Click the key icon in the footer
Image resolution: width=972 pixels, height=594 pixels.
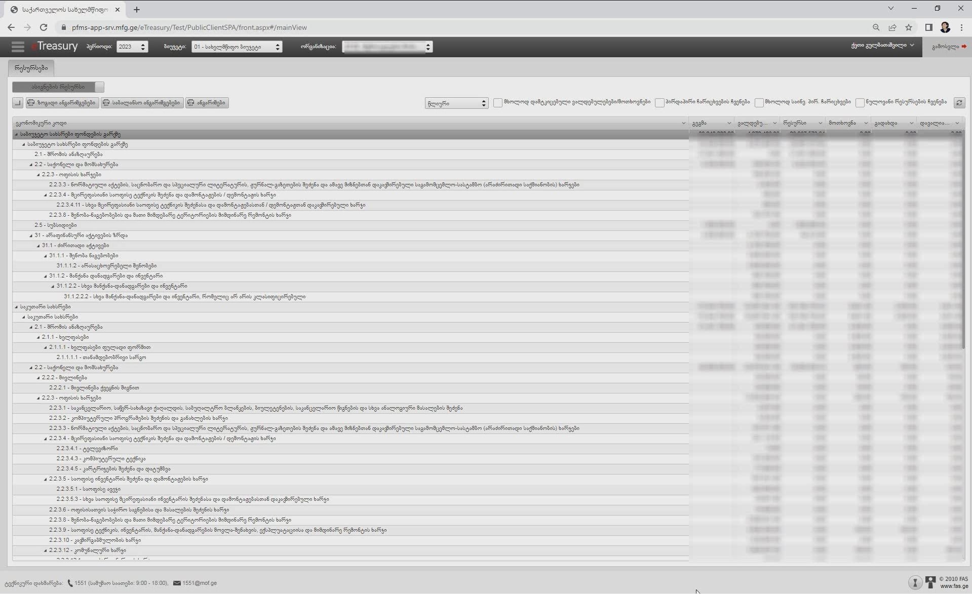coord(915,582)
